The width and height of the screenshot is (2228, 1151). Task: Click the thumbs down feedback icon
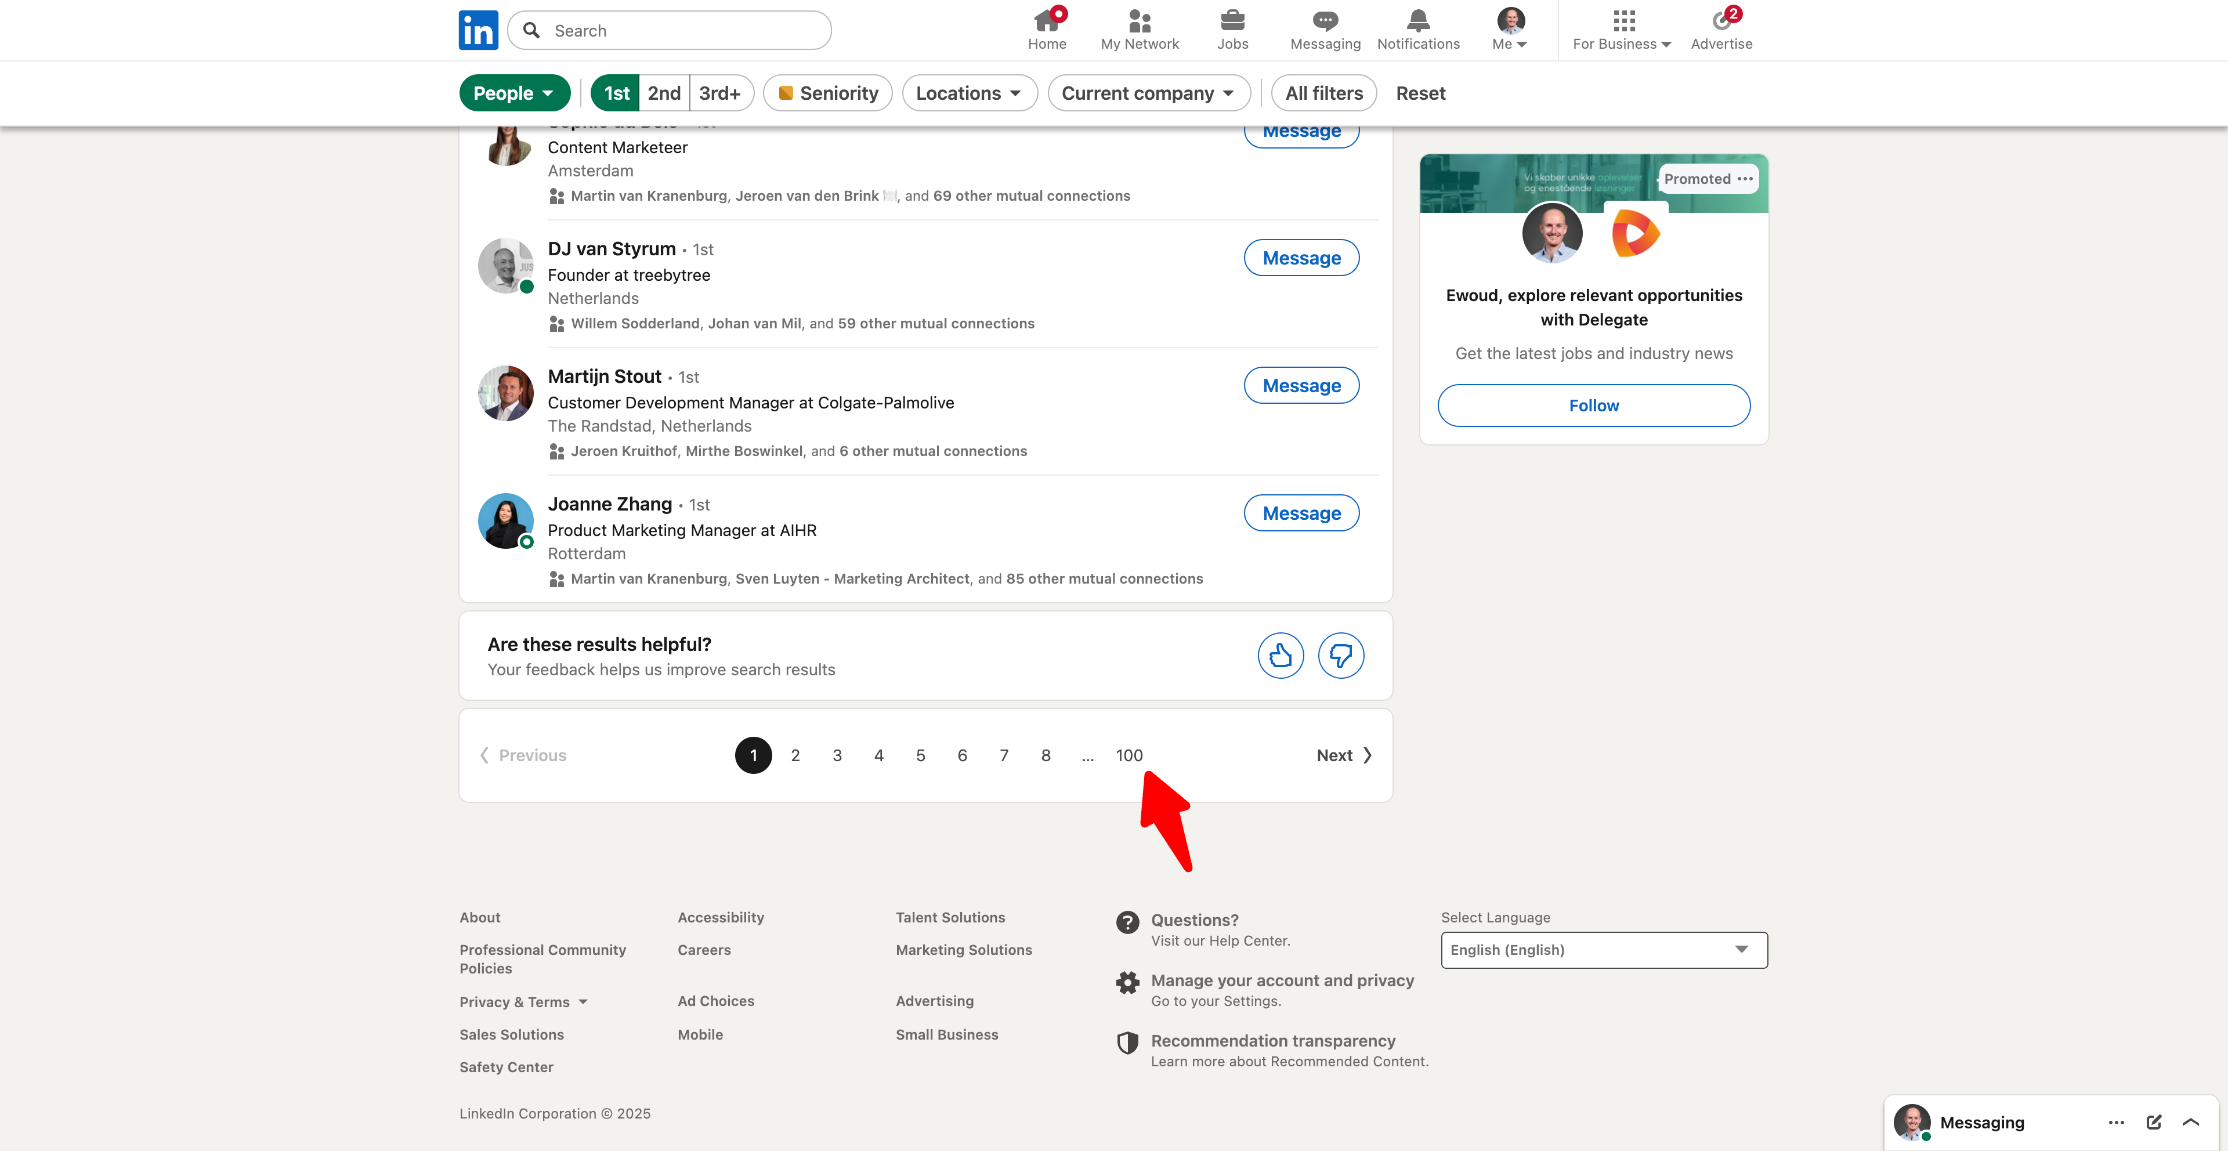tap(1341, 656)
